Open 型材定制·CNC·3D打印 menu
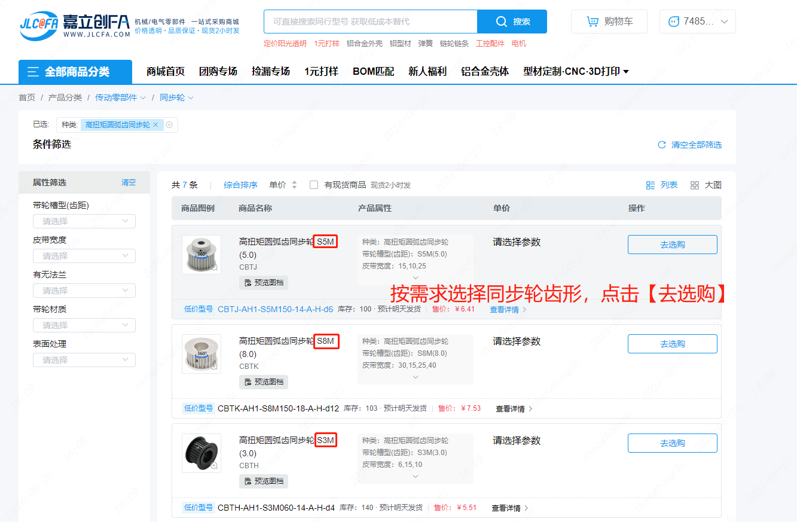 (x=576, y=72)
